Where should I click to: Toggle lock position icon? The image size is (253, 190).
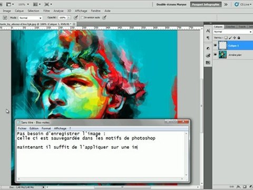pyautogui.click(x=235, y=37)
